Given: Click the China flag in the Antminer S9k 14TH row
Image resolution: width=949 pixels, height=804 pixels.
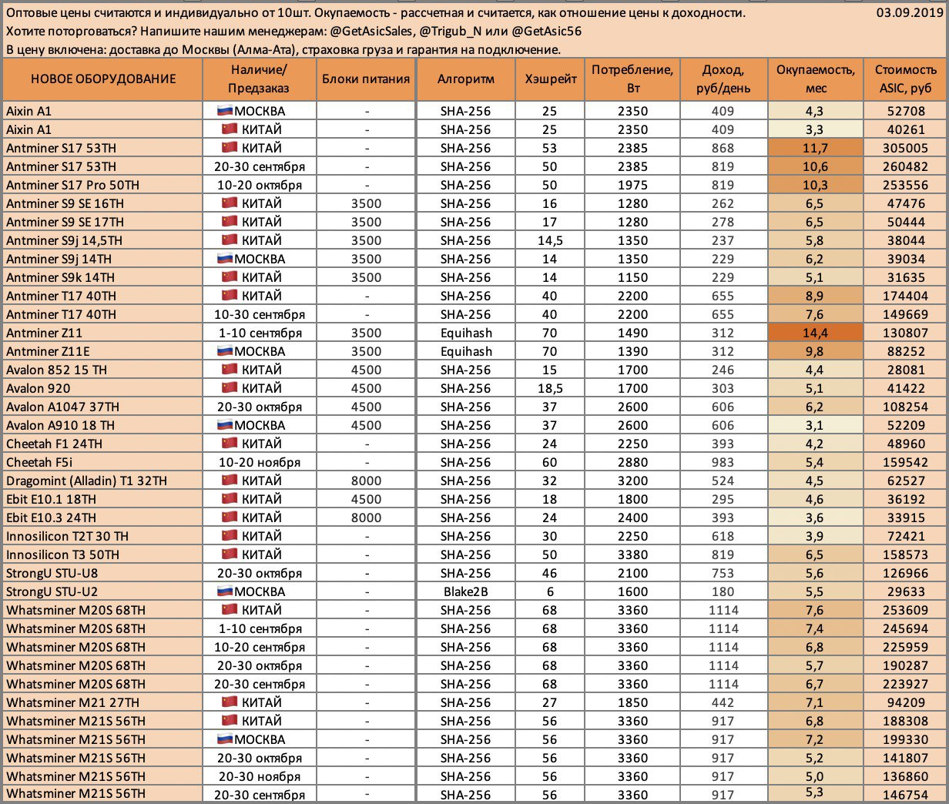Looking at the screenshot, I should (229, 277).
